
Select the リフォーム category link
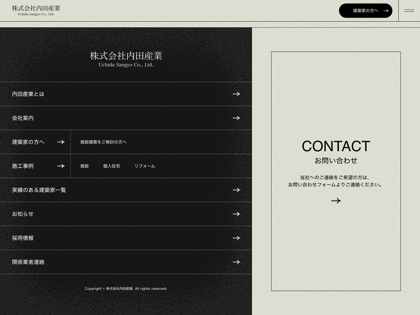tap(145, 166)
